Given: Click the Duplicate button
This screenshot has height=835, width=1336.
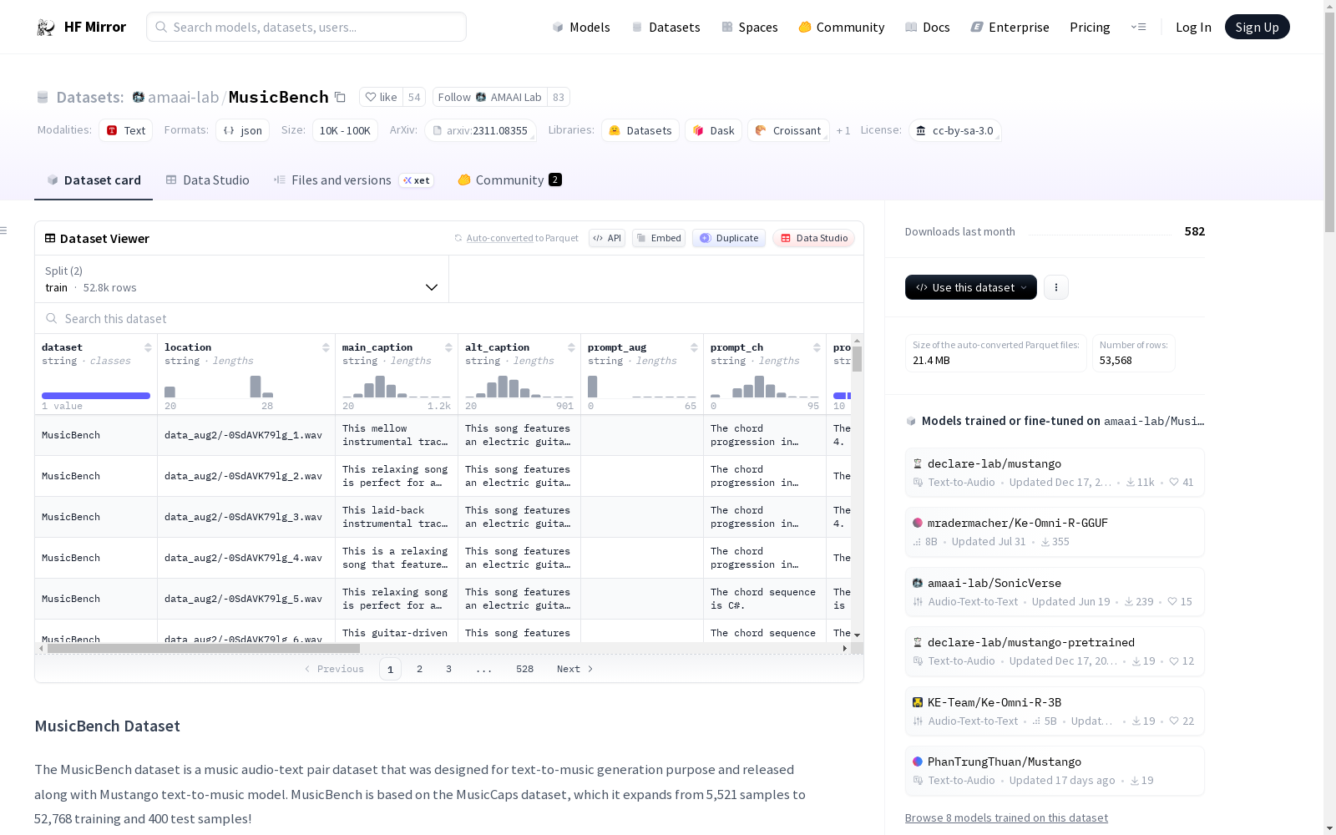Looking at the screenshot, I should [x=729, y=238].
